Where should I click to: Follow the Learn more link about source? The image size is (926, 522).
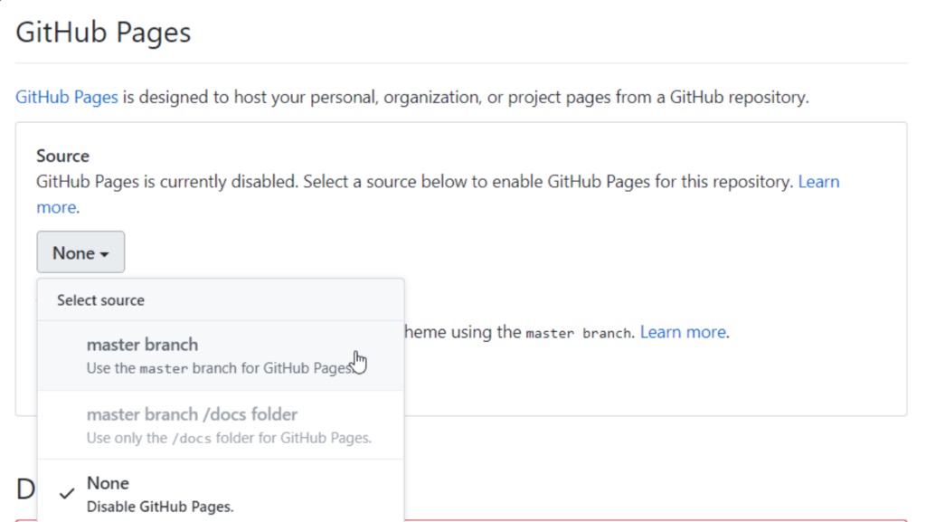coord(818,181)
